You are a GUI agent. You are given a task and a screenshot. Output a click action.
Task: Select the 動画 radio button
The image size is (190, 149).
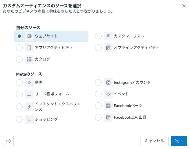[x=19, y=83]
